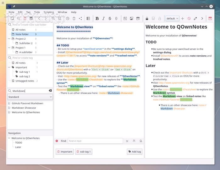
Task: Apply strikethrough formatting
Action: pos(110,18)
